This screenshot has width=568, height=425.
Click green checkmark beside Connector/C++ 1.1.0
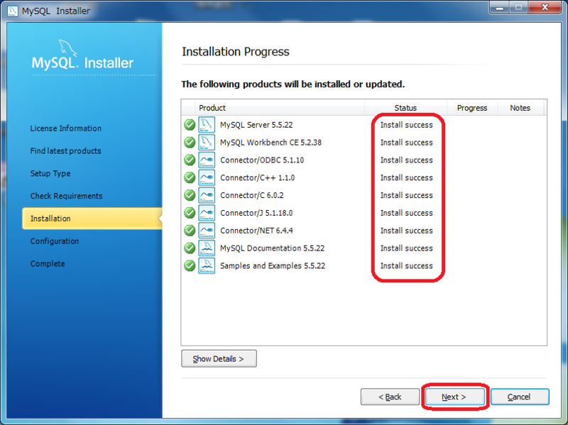coord(190,178)
